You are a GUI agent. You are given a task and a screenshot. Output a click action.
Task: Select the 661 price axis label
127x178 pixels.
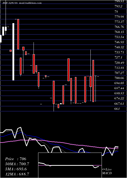117,109
